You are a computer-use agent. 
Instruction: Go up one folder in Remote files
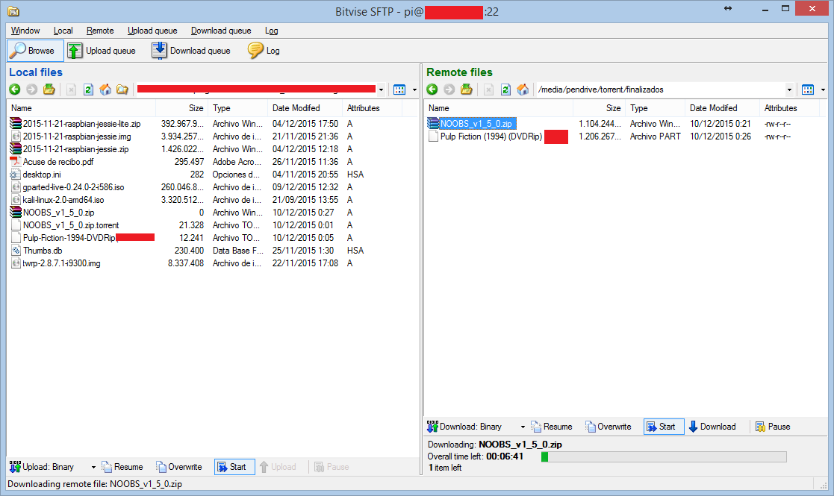click(x=467, y=90)
